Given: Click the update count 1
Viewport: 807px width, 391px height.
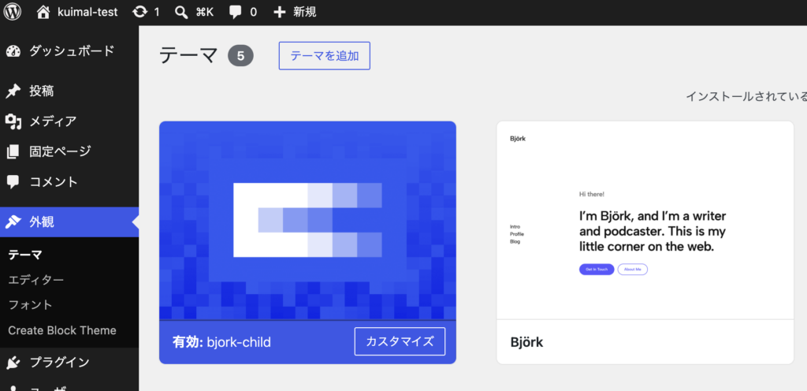Looking at the screenshot, I should (x=157, y=12).
